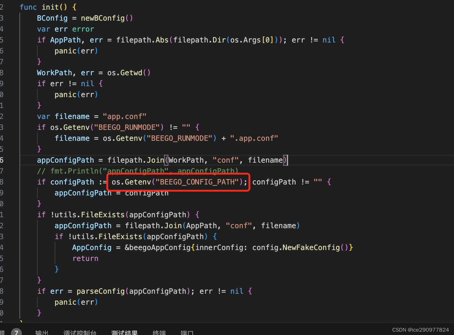Screen dimensions: 454x335
Task: Click the 问题 (Problems) panel tab
Action: 2,332
